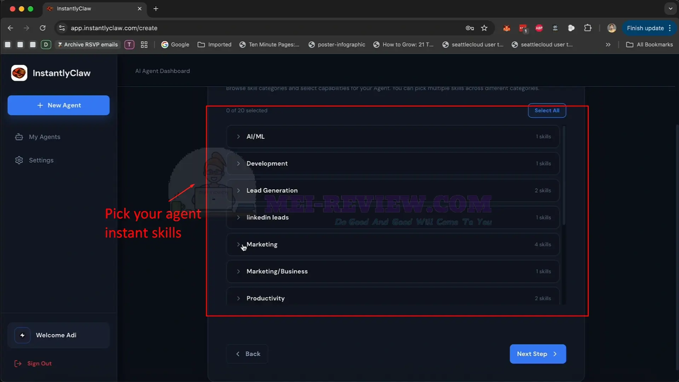Open Settings gear icon in sidebar
The width and height of the screenshot is (679, 382).
19,160
